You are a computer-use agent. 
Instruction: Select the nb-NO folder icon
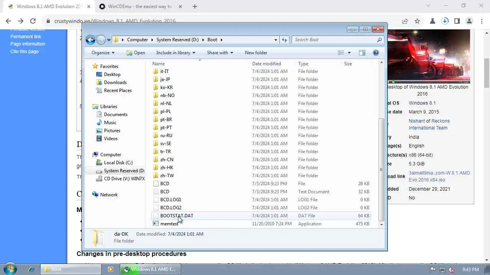tap(155, 95)
